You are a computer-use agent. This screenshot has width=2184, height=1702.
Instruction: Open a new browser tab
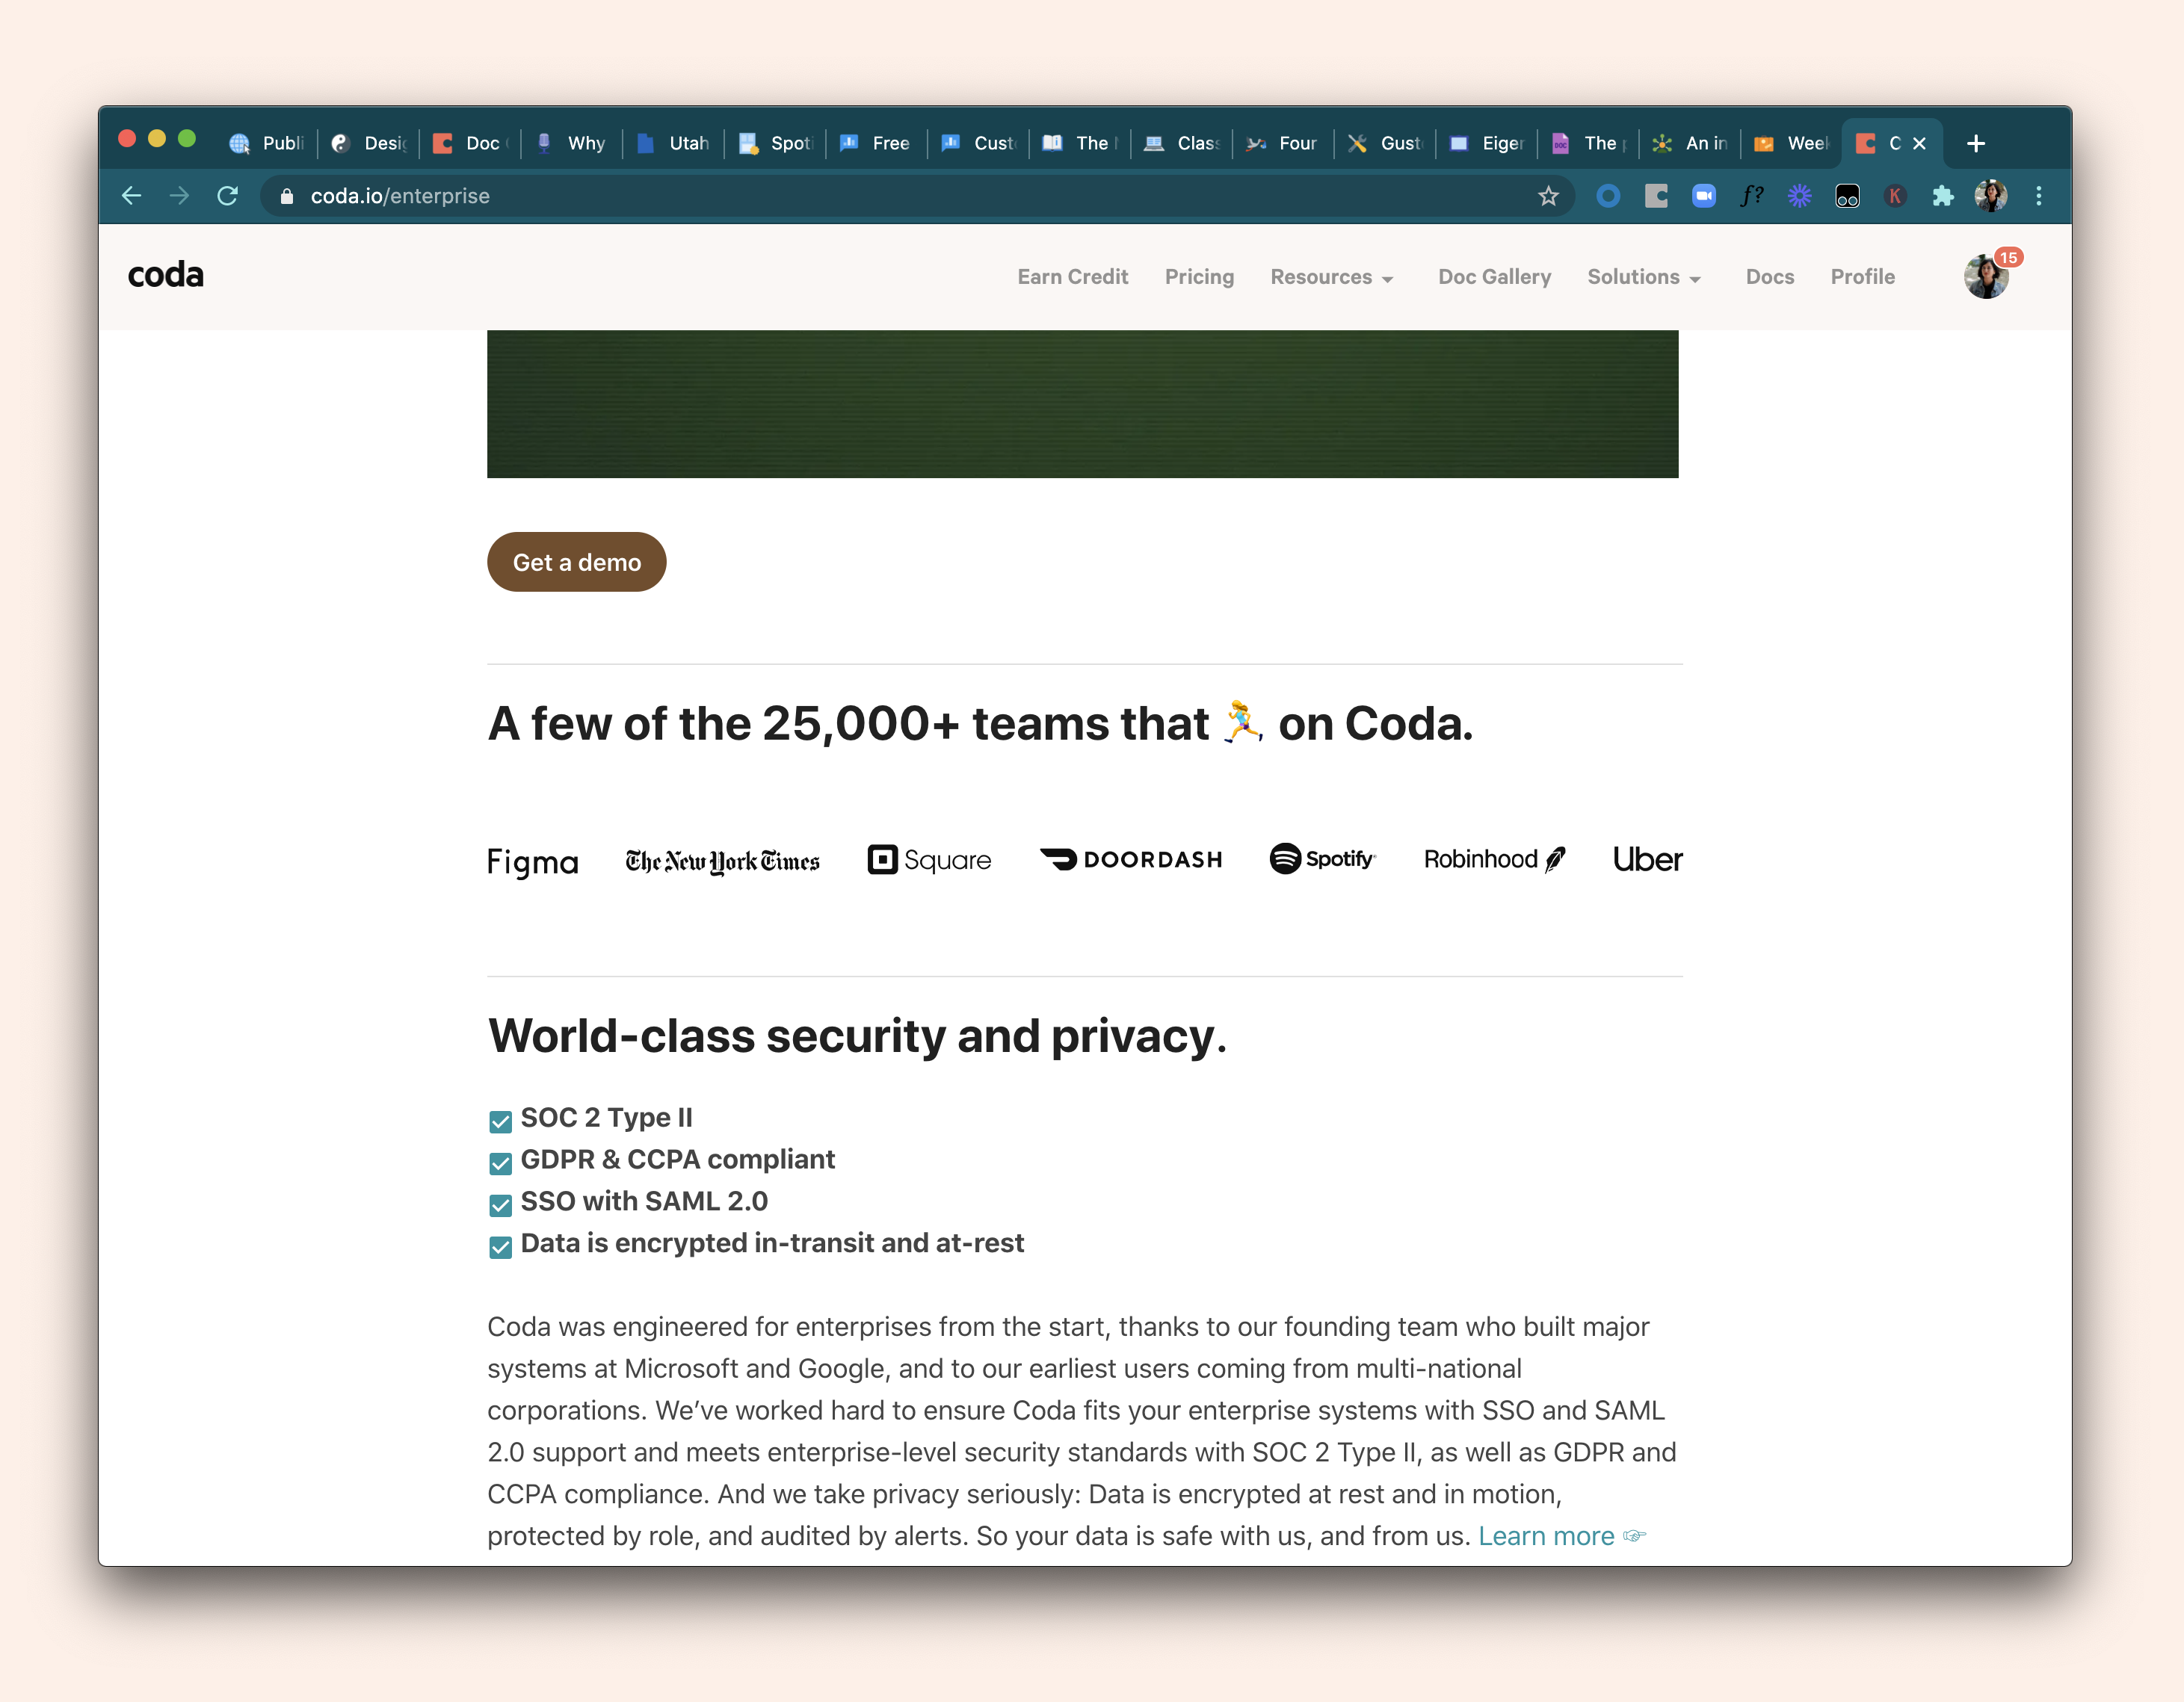(1975, 144)
